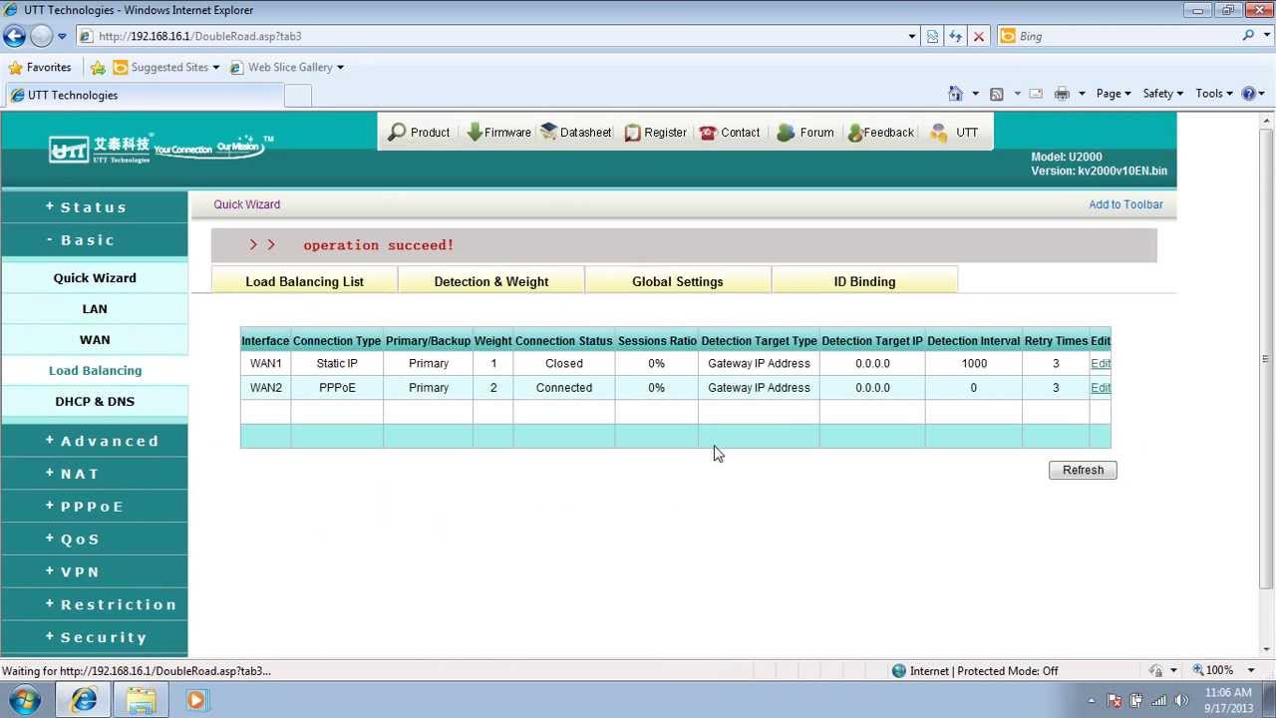Viewport: 1276px width, 718px height.
Task: Open the Safety menu dropdown
Action: [x=1162, y=93]
